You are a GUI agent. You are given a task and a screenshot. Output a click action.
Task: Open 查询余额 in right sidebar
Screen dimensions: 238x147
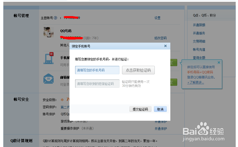pyautogui.click(x=199, y=58)
